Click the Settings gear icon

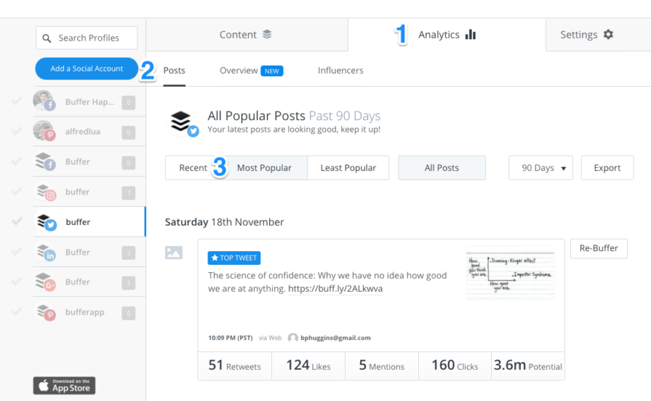(608, 35)
